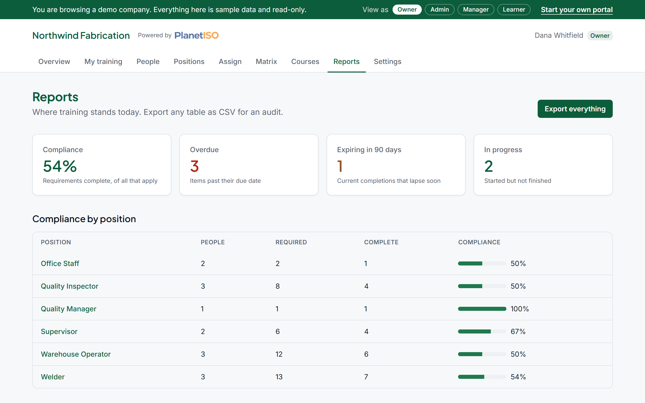Select the Reports tab
This screenshot has height=403, width=645.
coord(346,61)
